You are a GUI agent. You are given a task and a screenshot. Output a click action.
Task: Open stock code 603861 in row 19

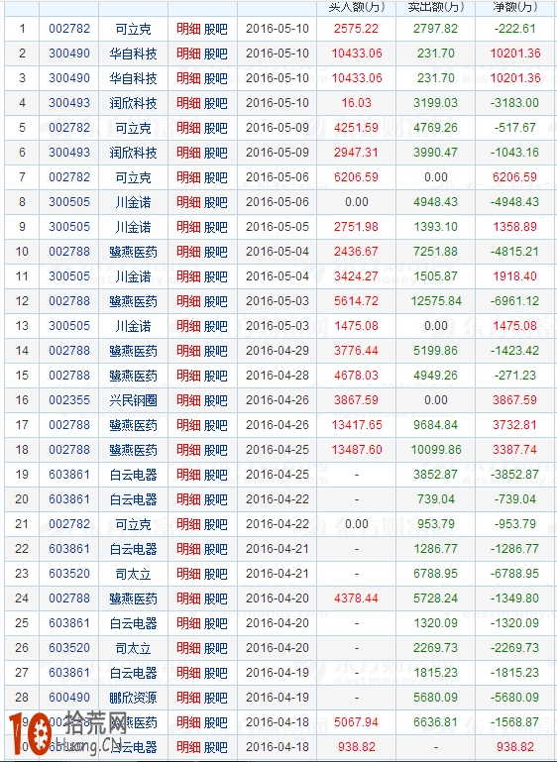tap(69, 475)
